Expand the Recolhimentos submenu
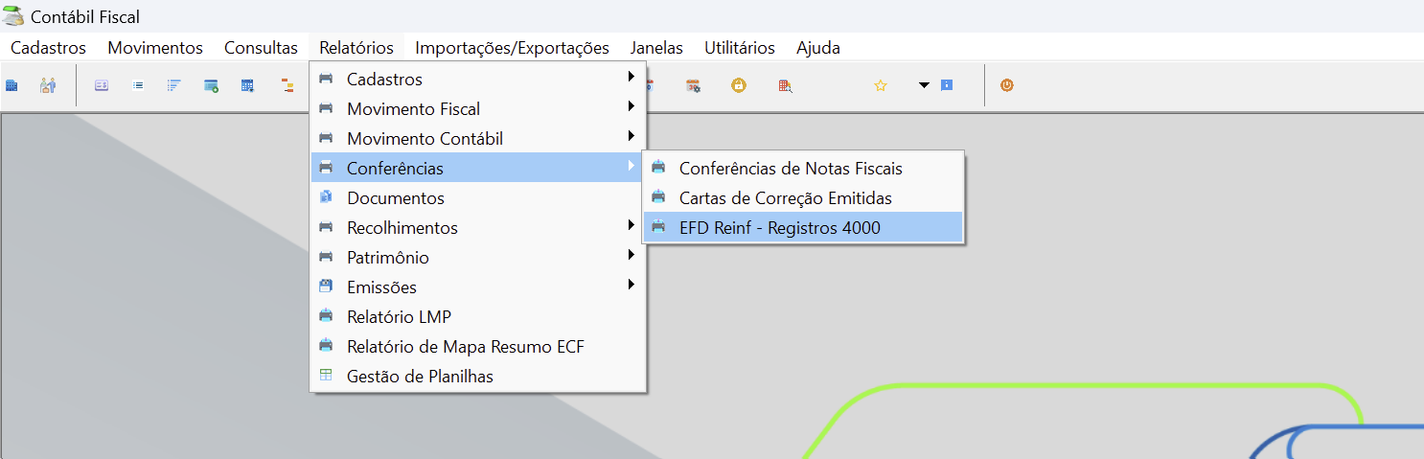1424x459 pixels. (477, 227)
